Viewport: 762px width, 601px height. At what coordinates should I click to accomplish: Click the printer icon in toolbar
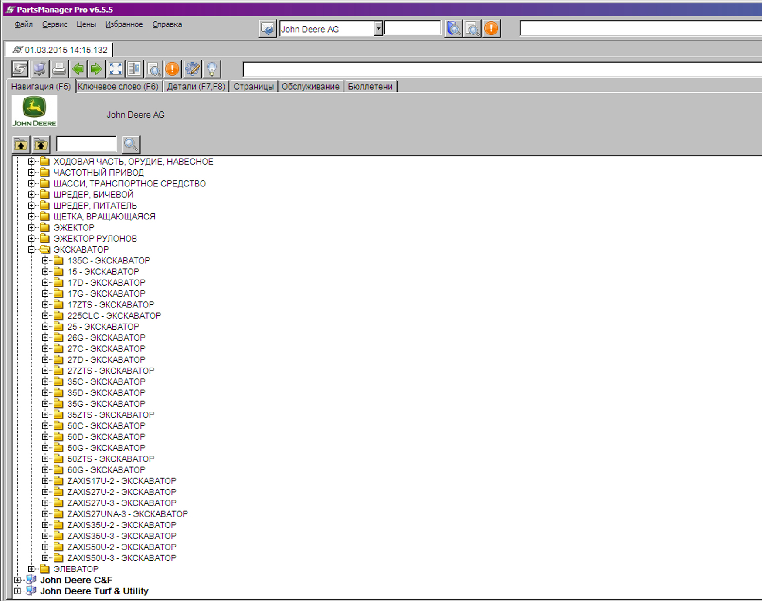tap(59, 69)
